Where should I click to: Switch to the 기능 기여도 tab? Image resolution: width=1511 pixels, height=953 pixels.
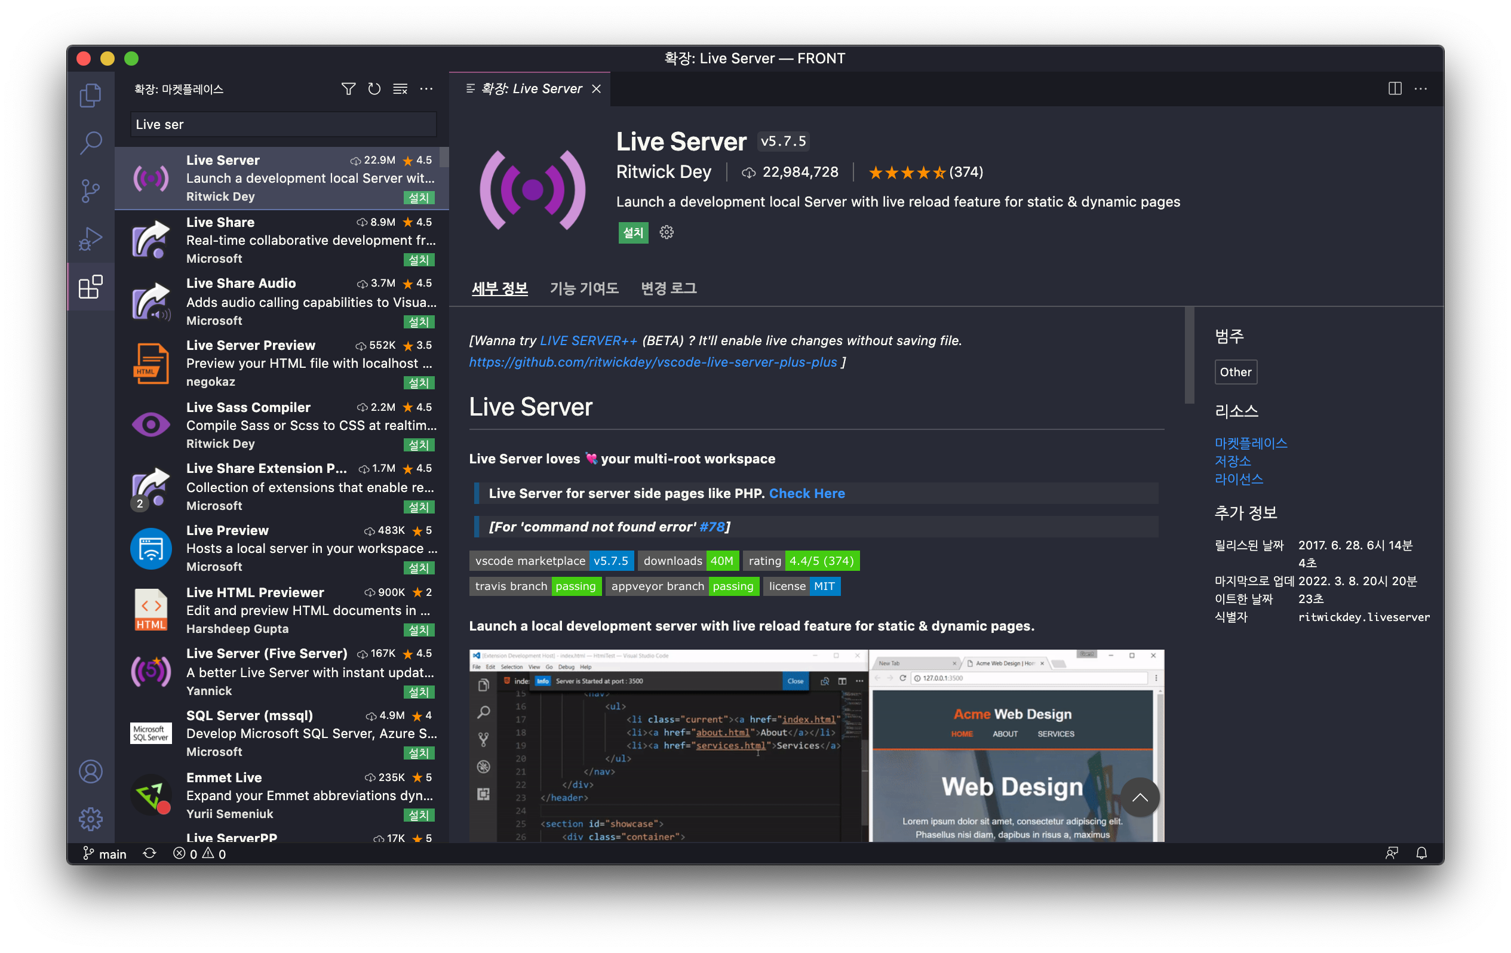click(584, 288)
